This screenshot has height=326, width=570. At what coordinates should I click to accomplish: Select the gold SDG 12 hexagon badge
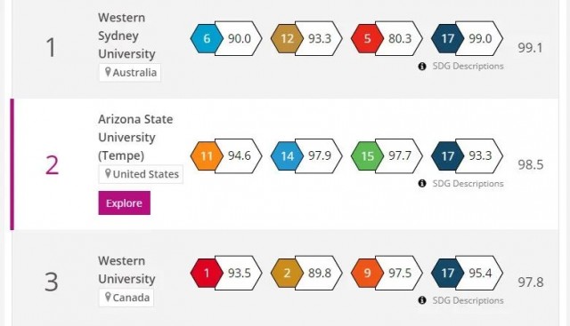pyautogui.click(x=287, y=38)
